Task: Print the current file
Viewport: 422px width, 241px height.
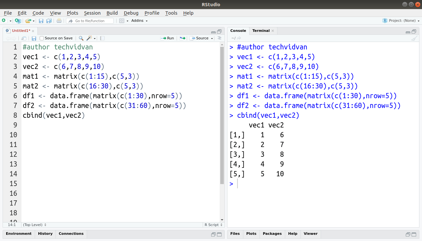Action: (x=59, y=21)
